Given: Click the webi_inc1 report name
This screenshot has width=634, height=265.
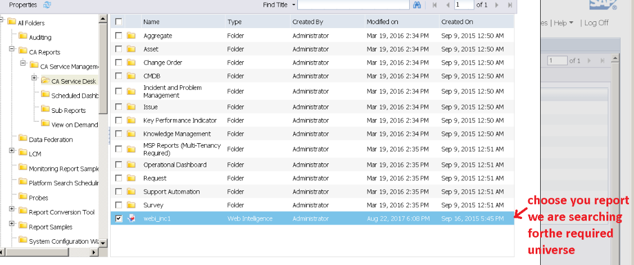Looking at the screenshot, I should (157, 218).
